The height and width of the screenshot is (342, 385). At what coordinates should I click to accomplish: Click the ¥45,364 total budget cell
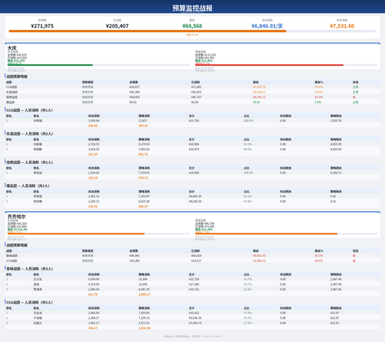[x=135, y=92]
